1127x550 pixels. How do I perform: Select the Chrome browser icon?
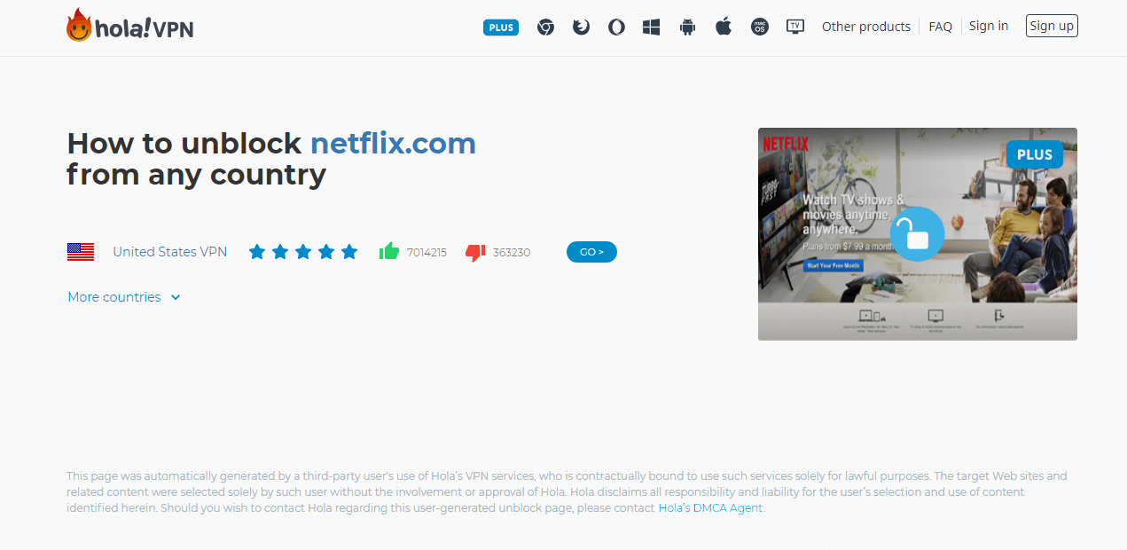coord(545,27)
